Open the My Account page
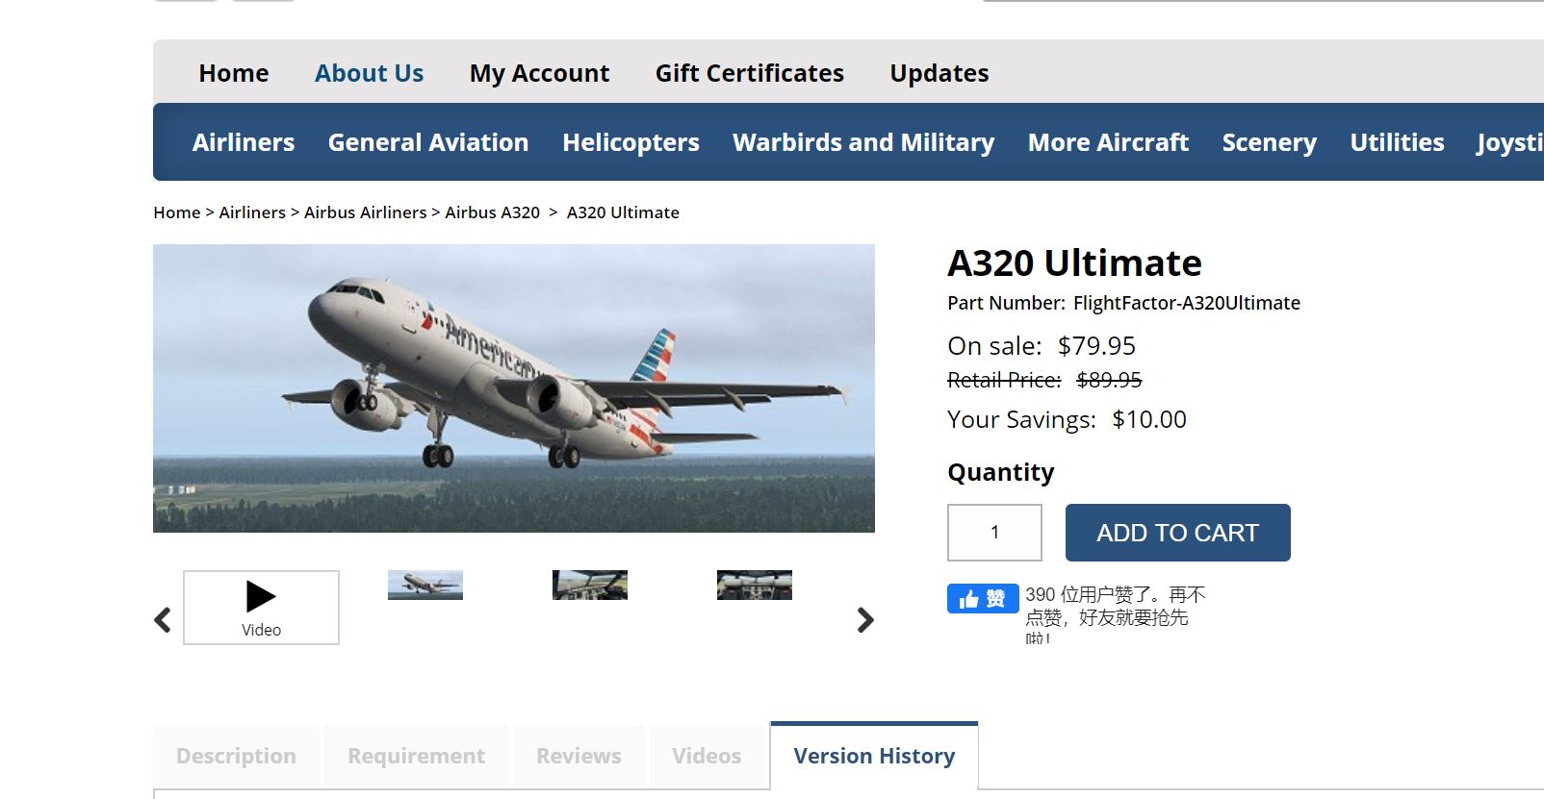 pos(539,73)
